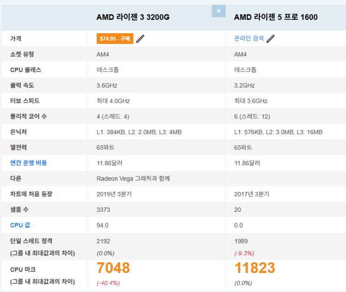Click the 단일 스레드 정격 row label
Image resolution: width=346 pixels, height=292 pixels.
coord(31,241)
